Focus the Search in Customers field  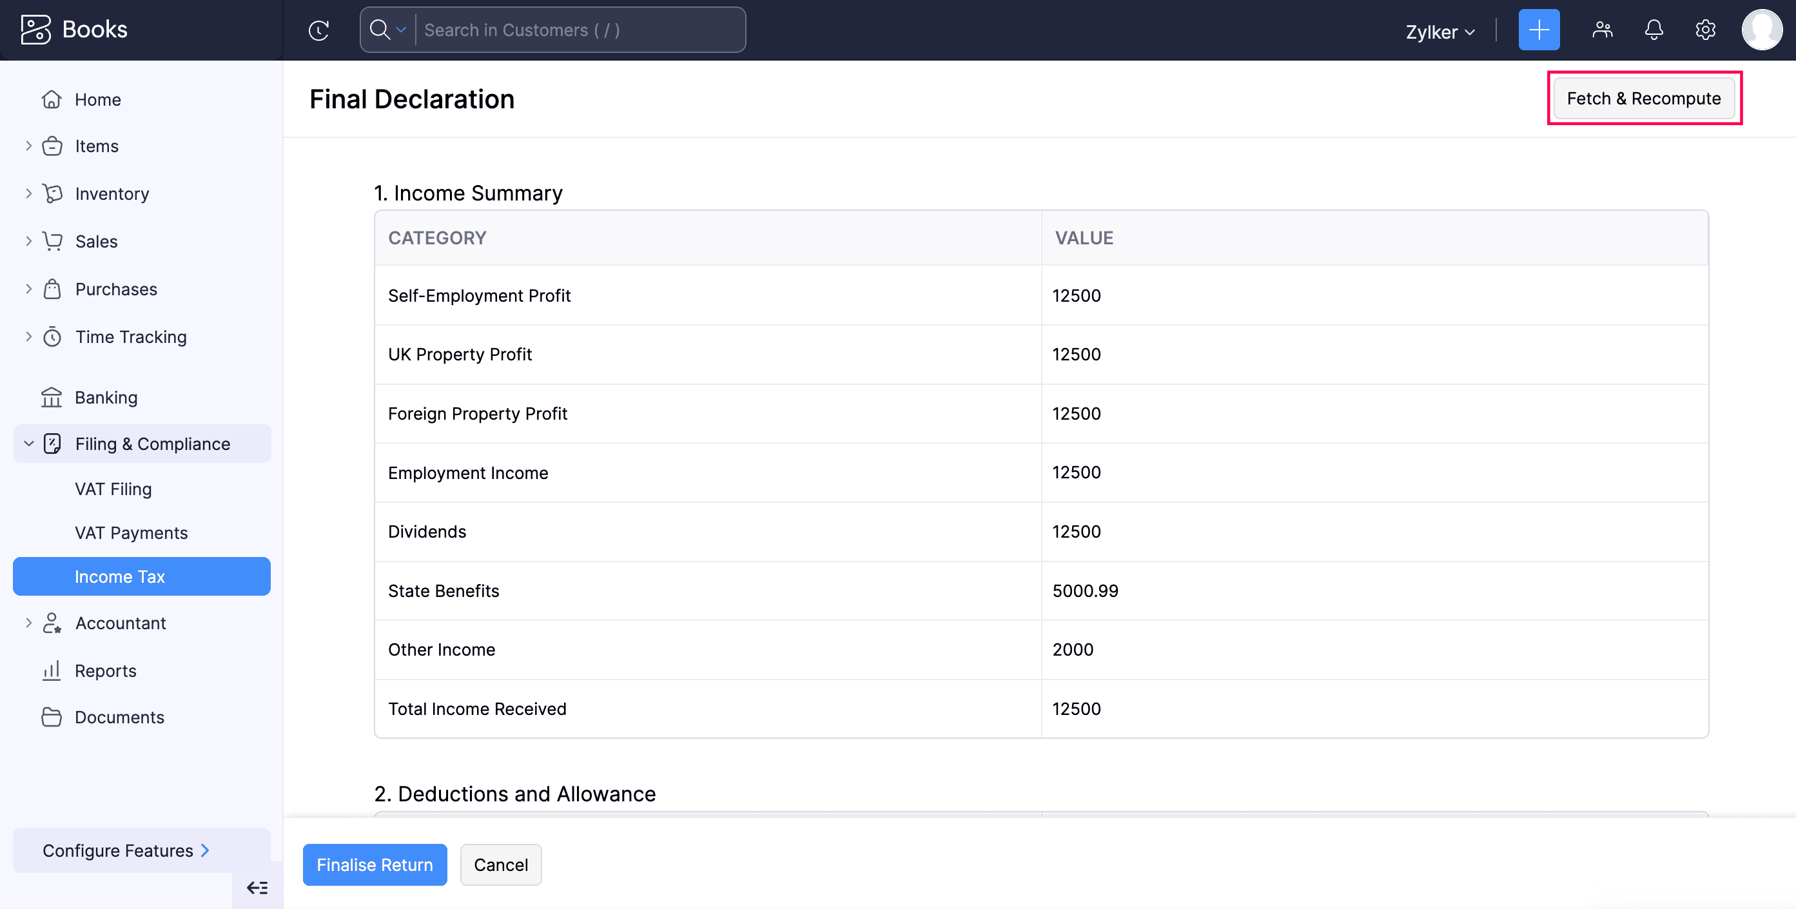click(579, 30)
